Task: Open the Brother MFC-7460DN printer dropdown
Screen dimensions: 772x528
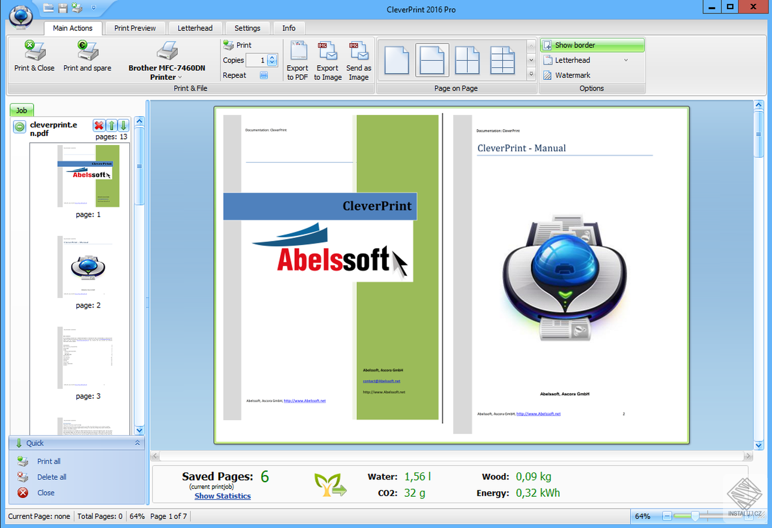Action: pyautogui.click(x=167, y=72)
